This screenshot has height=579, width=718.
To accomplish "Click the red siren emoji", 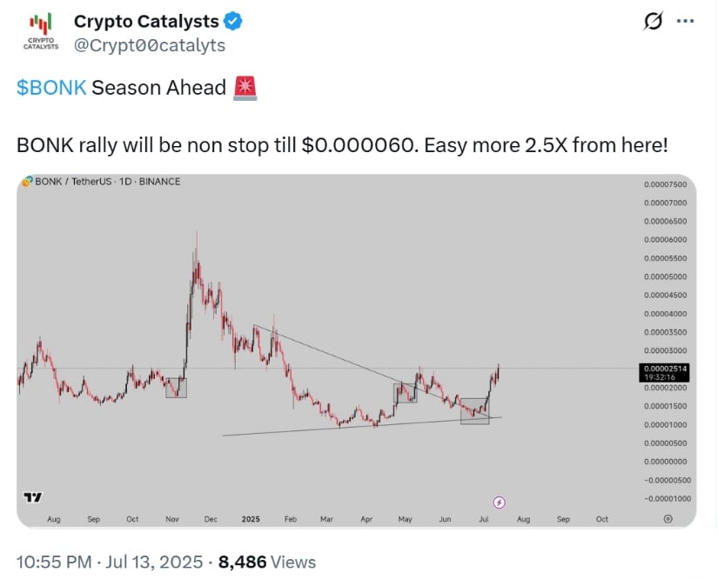I will [x=245, y=88].
